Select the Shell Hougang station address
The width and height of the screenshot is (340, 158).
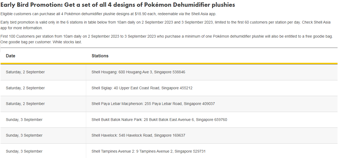(138, 72)
